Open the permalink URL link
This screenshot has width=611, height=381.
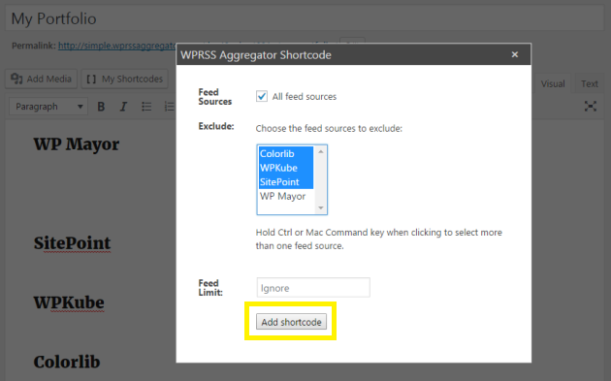[x=117, y=46]
